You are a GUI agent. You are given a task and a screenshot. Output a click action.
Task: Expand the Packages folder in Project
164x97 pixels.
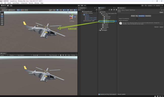pos(99,30)
